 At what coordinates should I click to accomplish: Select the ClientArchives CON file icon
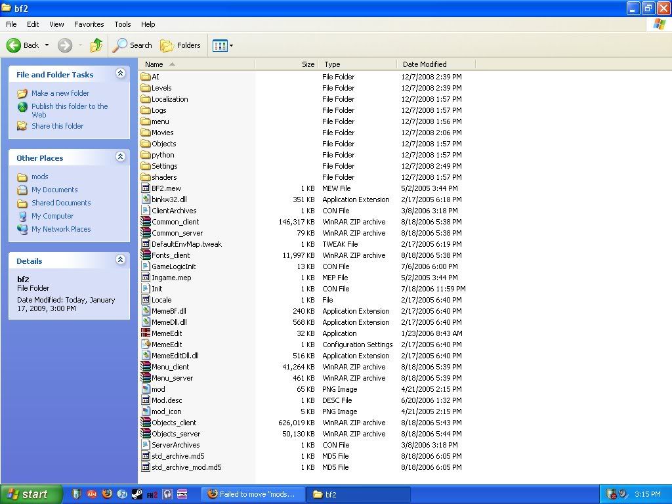[x=146, y=211]
